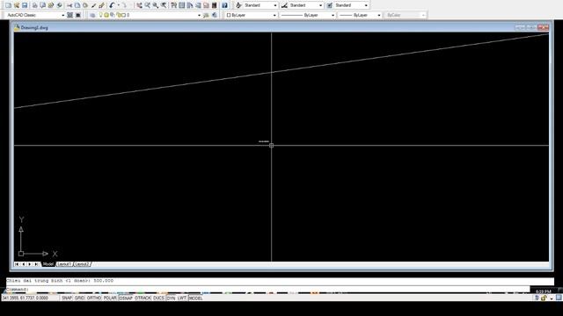
Task: Click the Plot Preview icon
Action: 43,5
